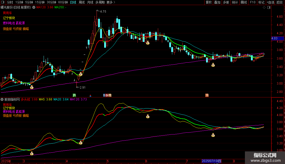The width and height of the screenshot is (285, 164).
Task: Click the 辽宁板块 label in indicator panel
Action: click(x=9, y=108)
